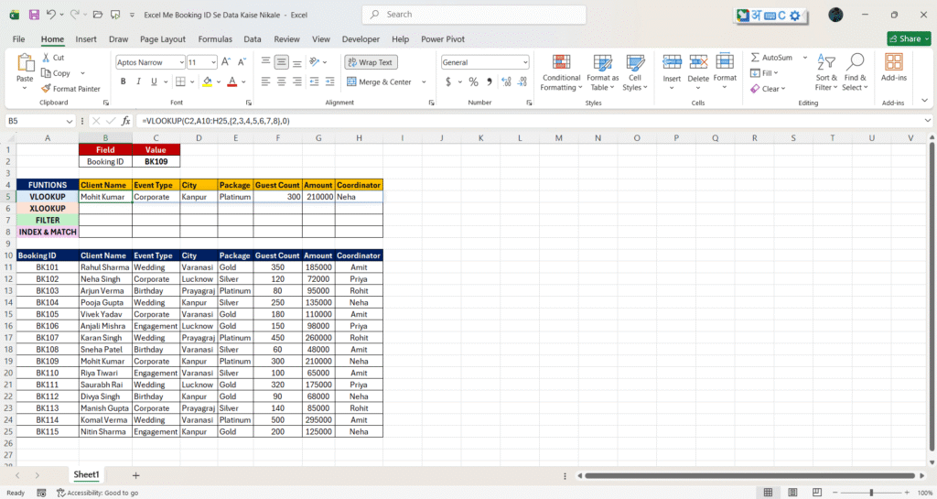Viewport: 937px width, 499px height.
Task: Open the Insert ribbon tab
Action: click(x=85, y=38)
